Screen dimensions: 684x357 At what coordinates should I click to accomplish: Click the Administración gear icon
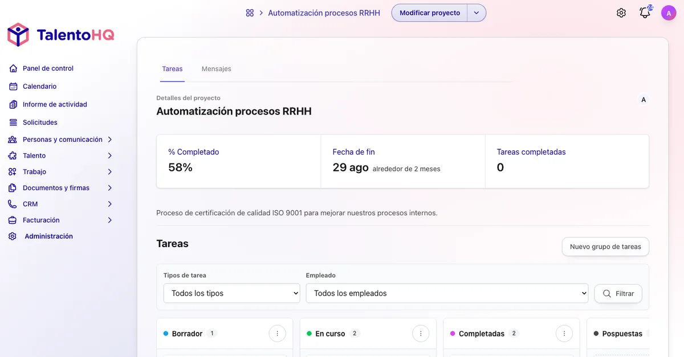(13, 236)
